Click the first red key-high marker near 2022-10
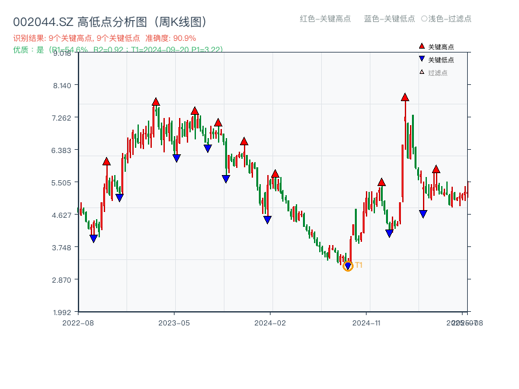The width and height of the screenshot is (519, 389). [x=106, y=161]
